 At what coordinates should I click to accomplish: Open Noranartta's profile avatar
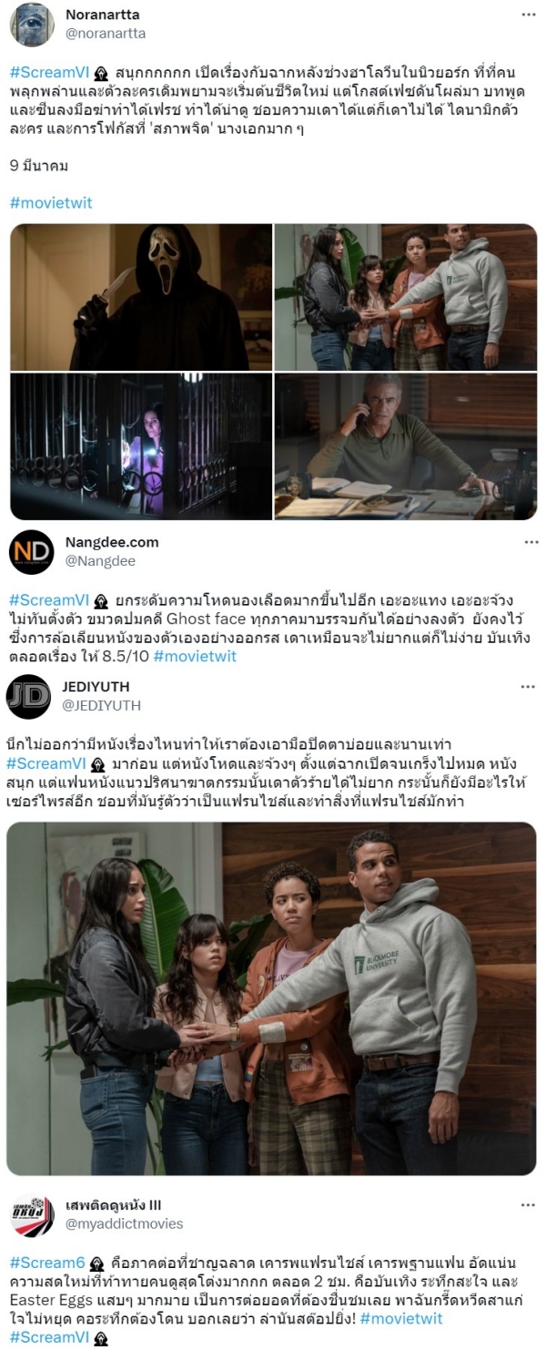click(x=32, y=25)
